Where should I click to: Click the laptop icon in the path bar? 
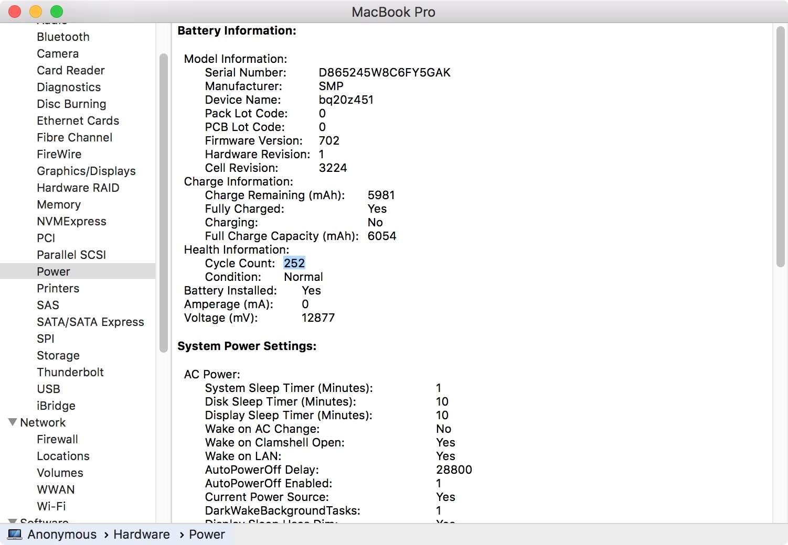15,535
